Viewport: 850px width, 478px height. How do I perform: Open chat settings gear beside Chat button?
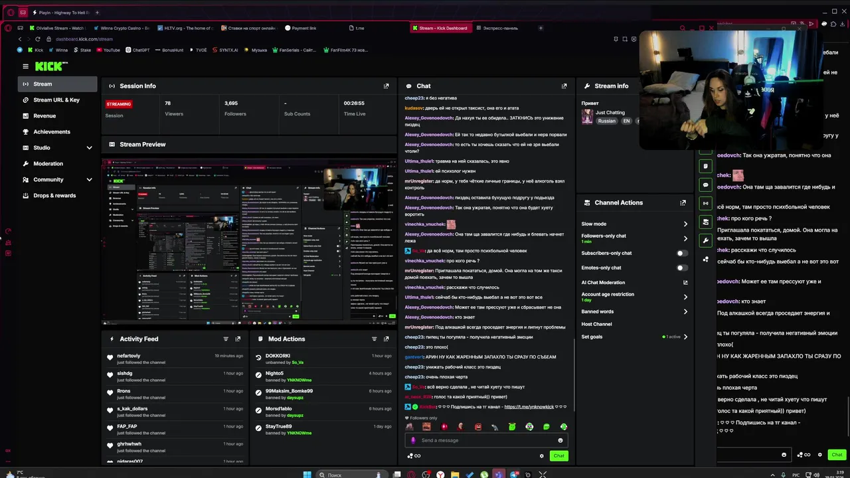coord(541,456)
